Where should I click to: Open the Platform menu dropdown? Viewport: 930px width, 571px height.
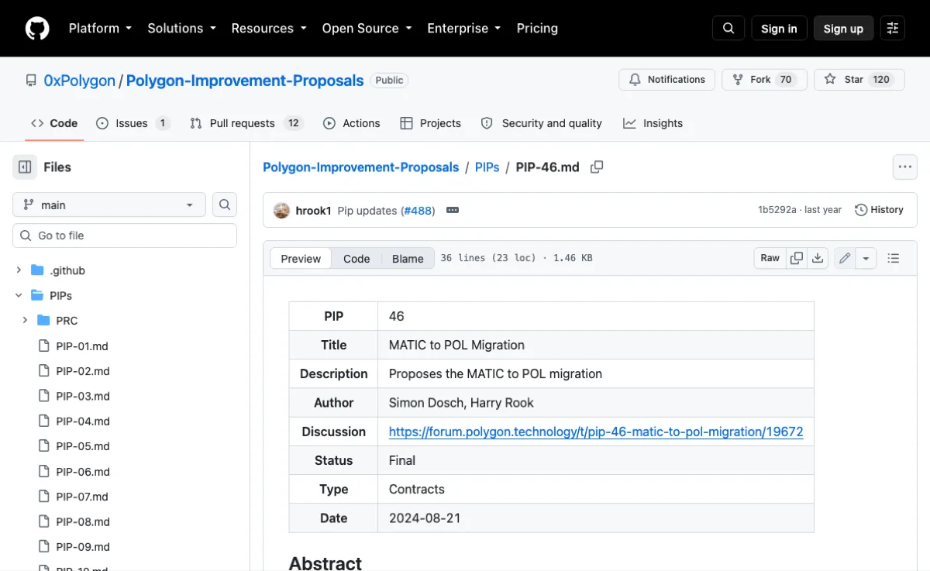pos(100,29)
